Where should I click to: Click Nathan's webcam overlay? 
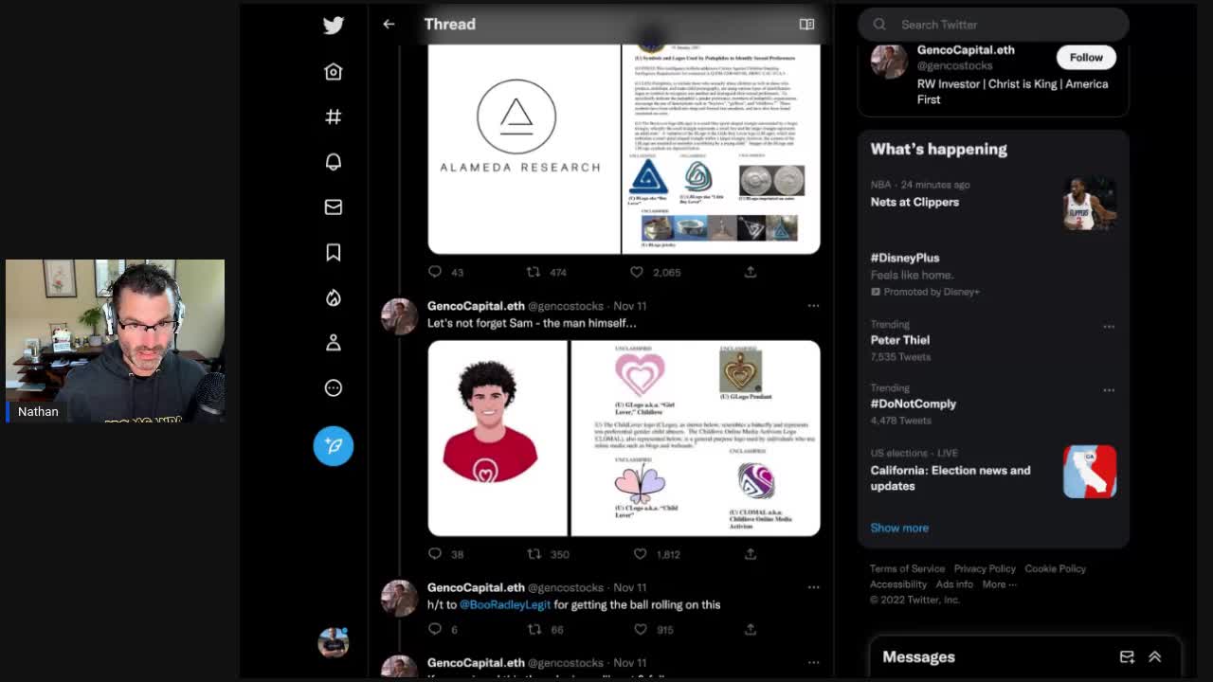(x=115, y=340)
